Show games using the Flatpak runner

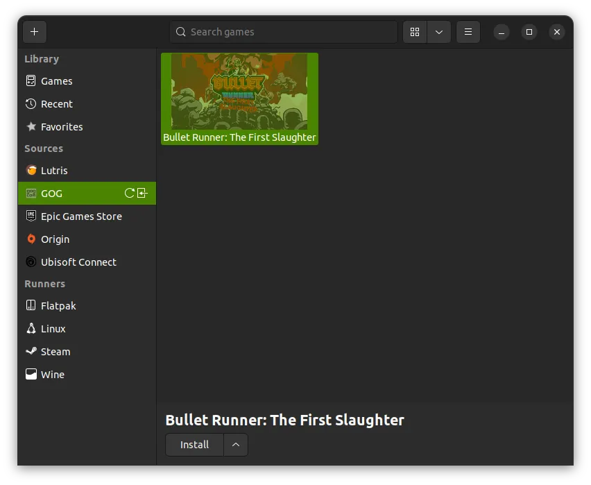(58, 306)
